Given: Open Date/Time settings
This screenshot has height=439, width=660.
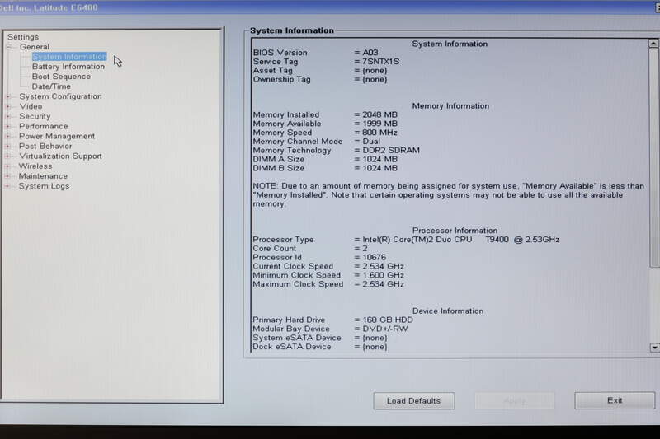Looking at the screenshot, I should click(51, 86).
